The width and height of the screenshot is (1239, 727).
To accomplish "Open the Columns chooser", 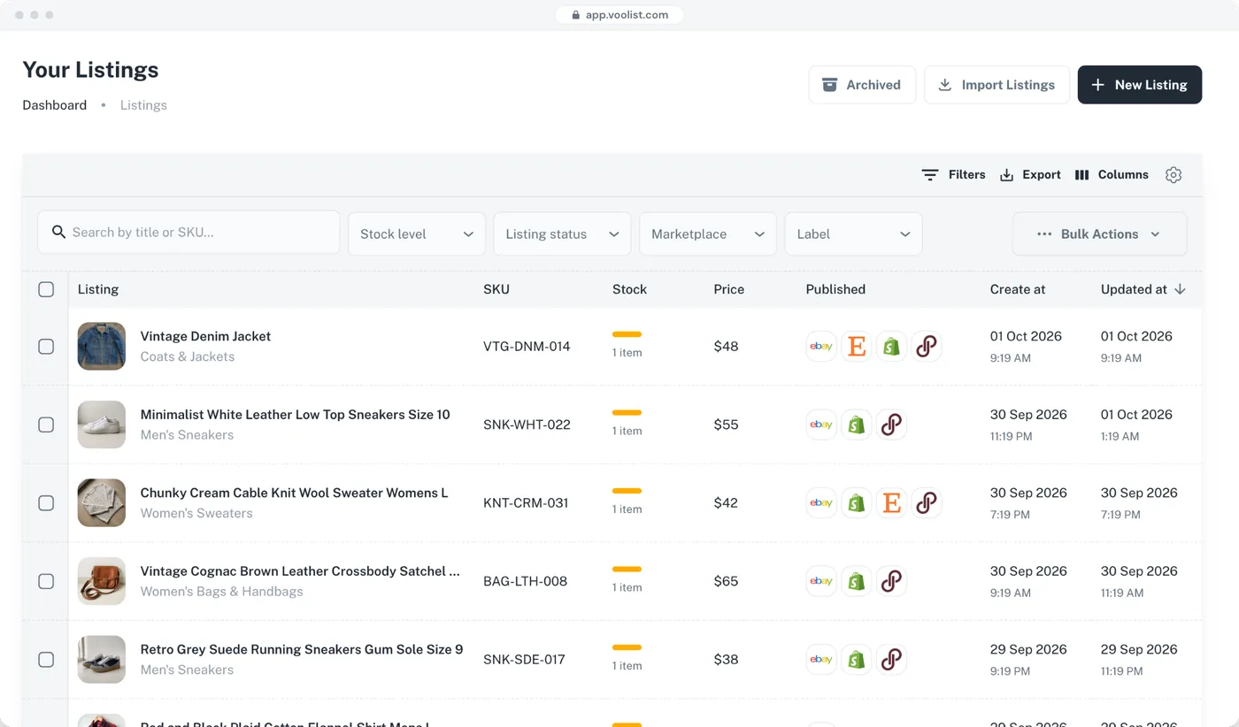I will (1112, 175).
